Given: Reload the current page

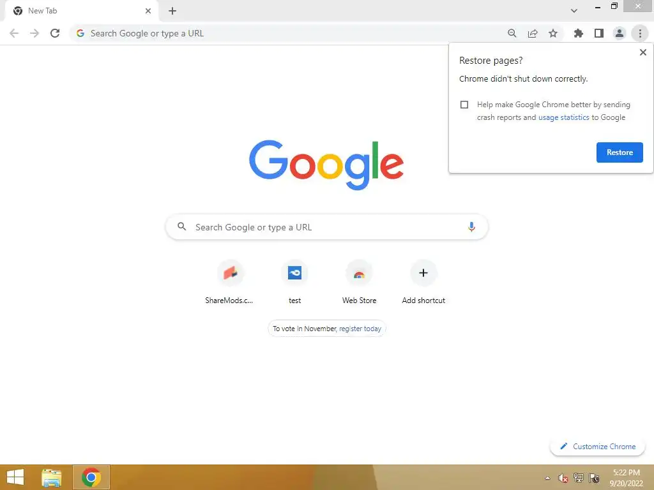Looking at the screenshot, I should pos(55,33).
